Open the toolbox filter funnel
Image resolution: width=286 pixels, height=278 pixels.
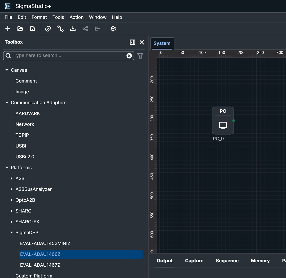[x=140, y=56]
